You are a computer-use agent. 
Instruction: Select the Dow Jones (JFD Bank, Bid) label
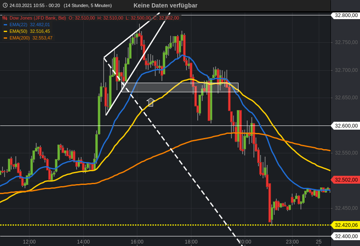37,18
